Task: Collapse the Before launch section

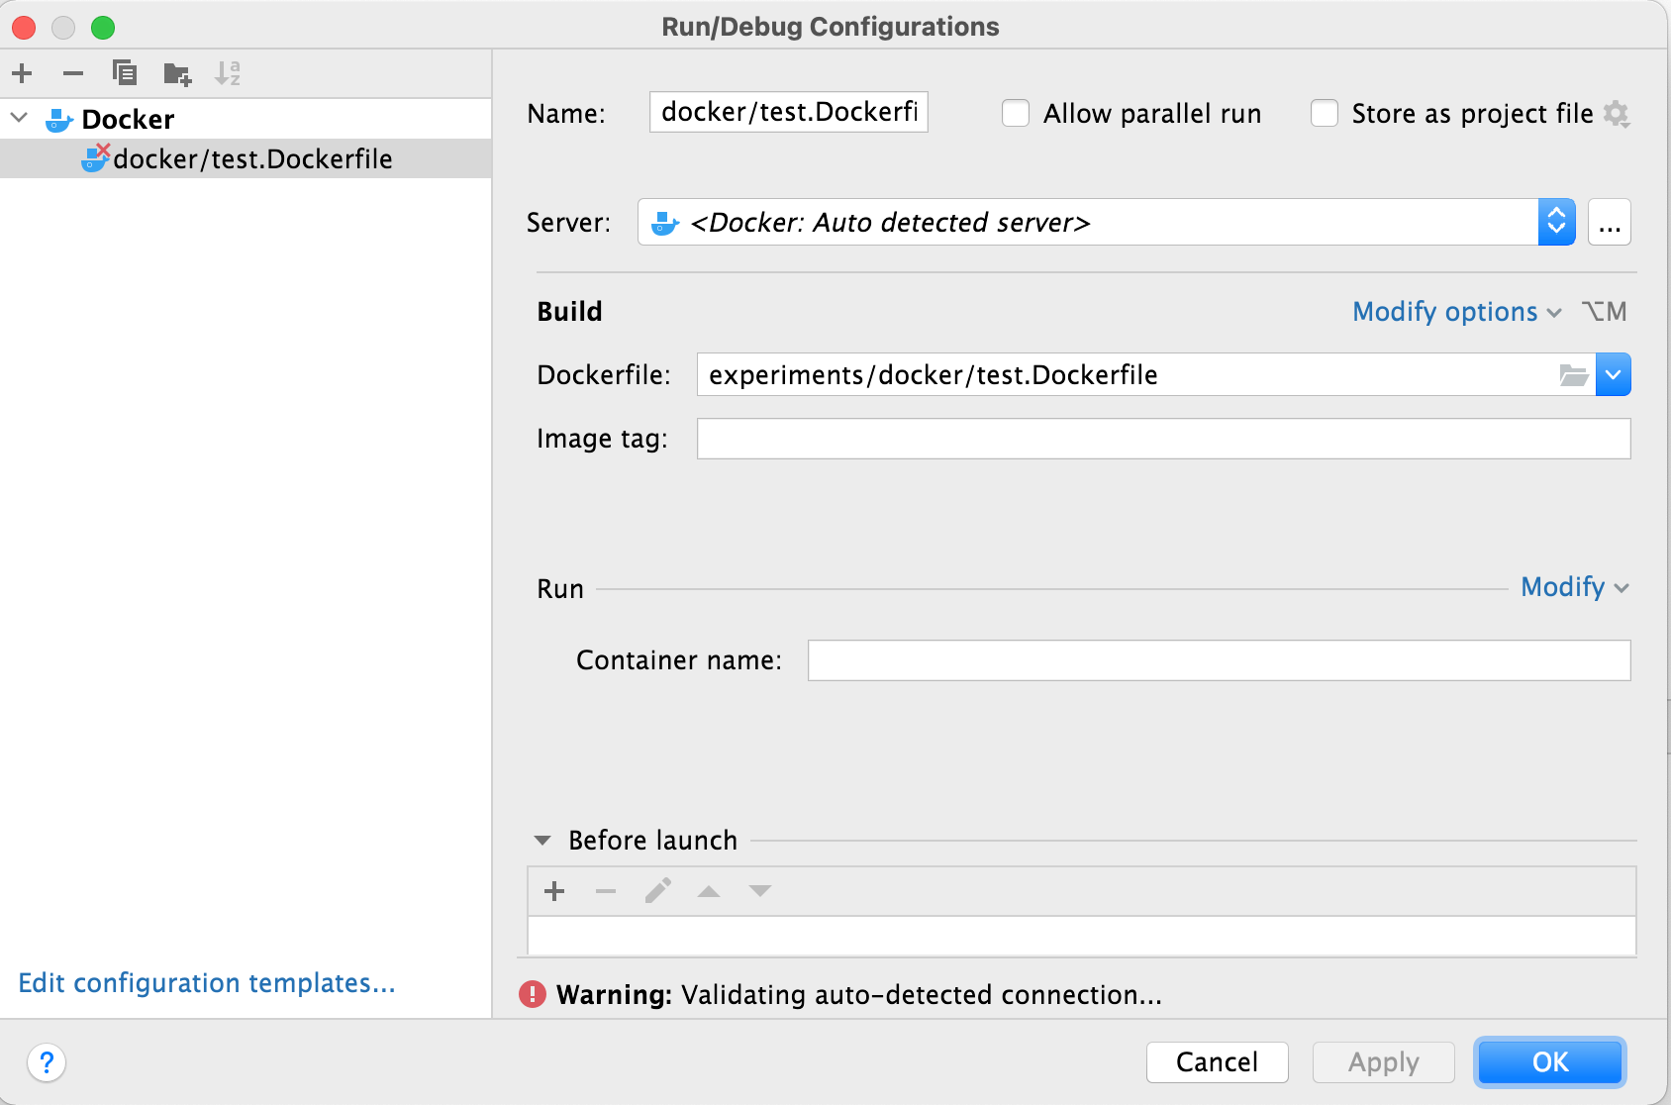Action: [542, 841]
